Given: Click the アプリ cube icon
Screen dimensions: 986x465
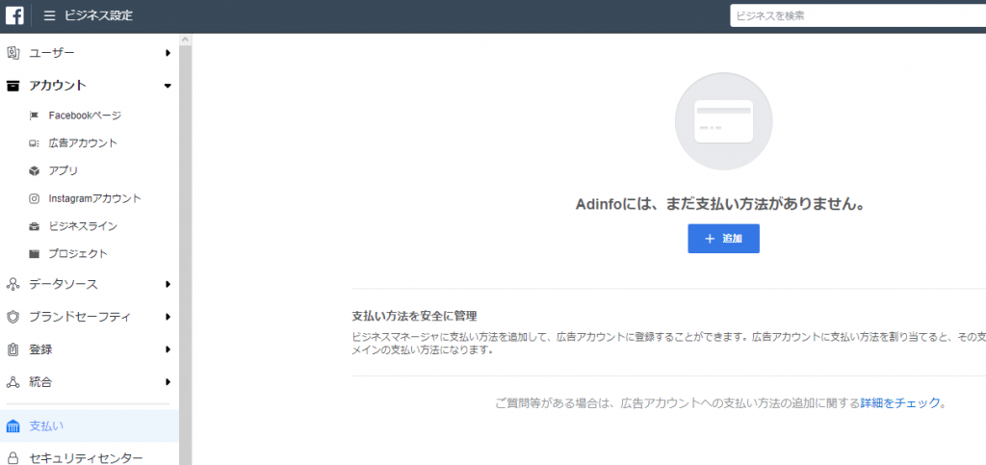Looking at the screenshot, I should [x=35, y=171].
